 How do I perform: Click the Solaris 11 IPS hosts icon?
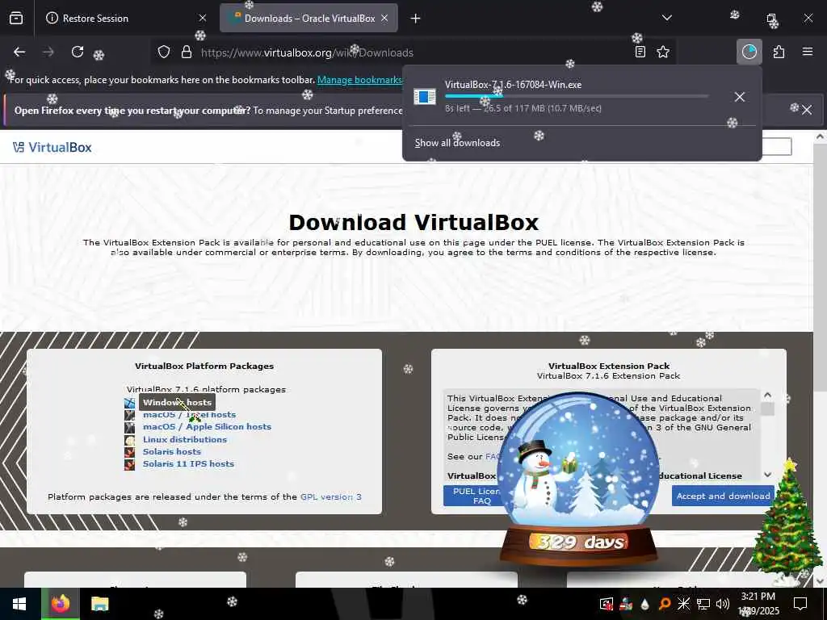pyautogui.click(x=130, y=464)
